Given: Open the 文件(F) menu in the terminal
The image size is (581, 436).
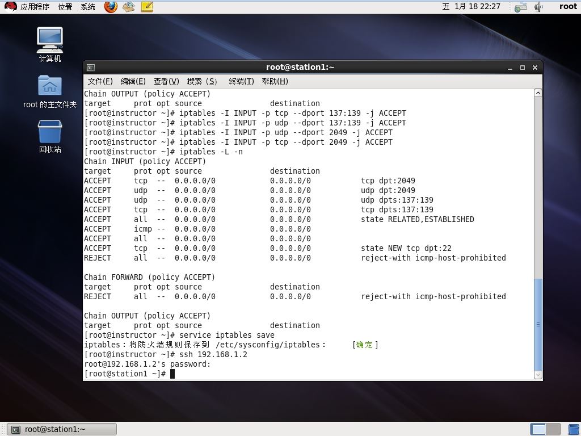Looking at the screenshot, I should coord(100,81).
